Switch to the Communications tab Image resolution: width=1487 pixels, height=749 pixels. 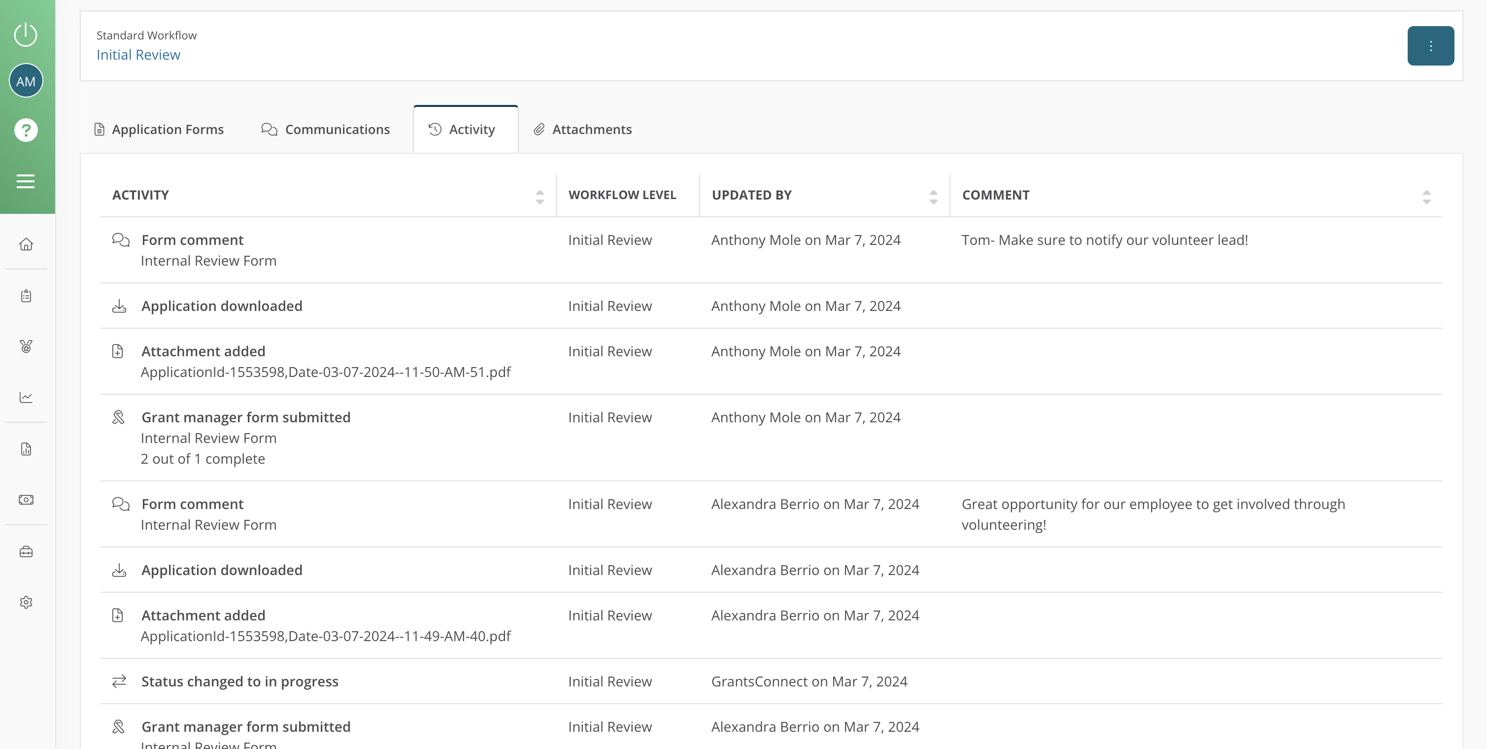(x=326, y=130)
